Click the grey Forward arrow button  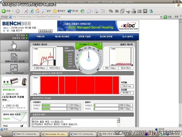(x=17, y=11)
